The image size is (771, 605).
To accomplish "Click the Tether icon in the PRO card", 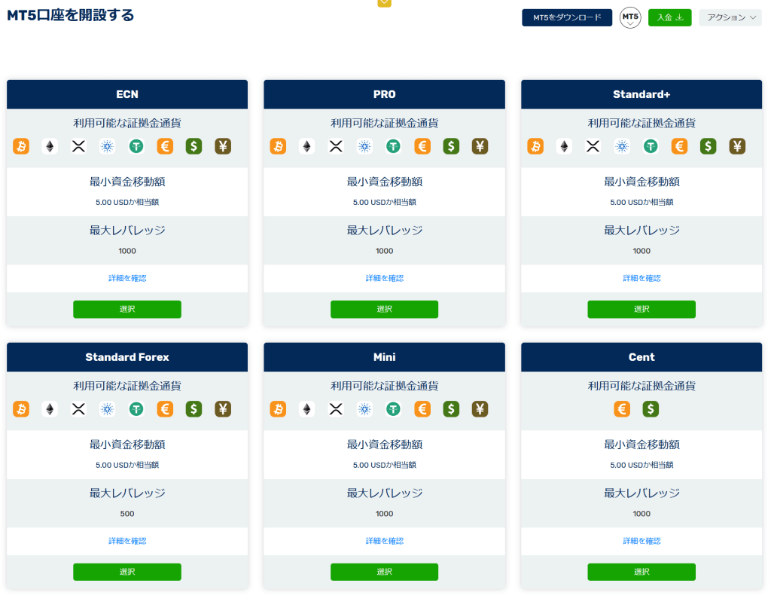I will (x=393, y=146).
